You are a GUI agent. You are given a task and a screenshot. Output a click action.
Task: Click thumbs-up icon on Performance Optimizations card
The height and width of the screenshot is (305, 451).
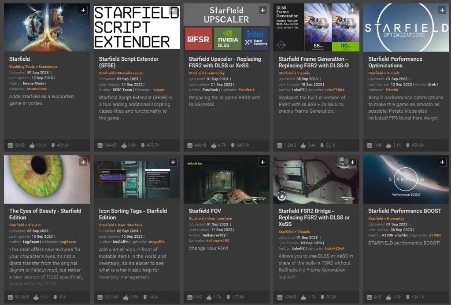pos(388,145)
